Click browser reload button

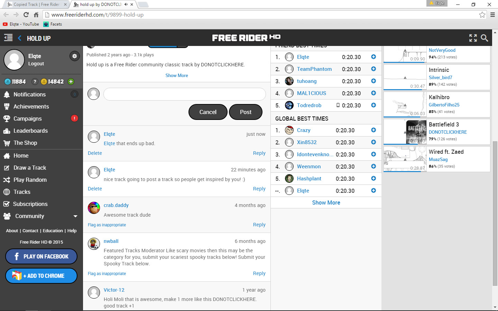tap(26, 15)
